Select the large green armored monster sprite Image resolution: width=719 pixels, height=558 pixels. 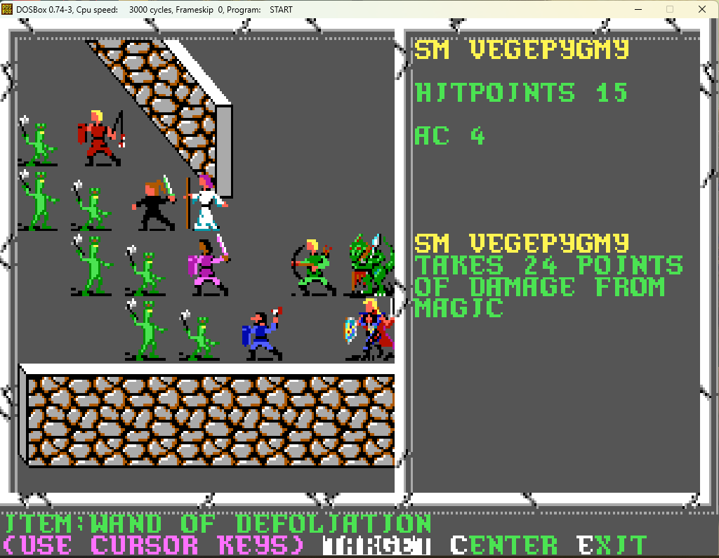(x=371, y=265)
